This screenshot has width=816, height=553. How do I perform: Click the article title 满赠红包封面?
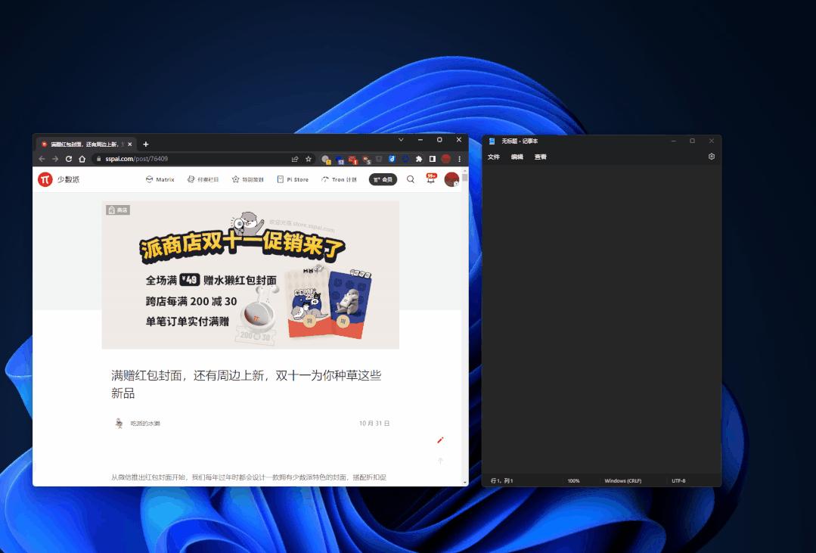tap(246, 384)
